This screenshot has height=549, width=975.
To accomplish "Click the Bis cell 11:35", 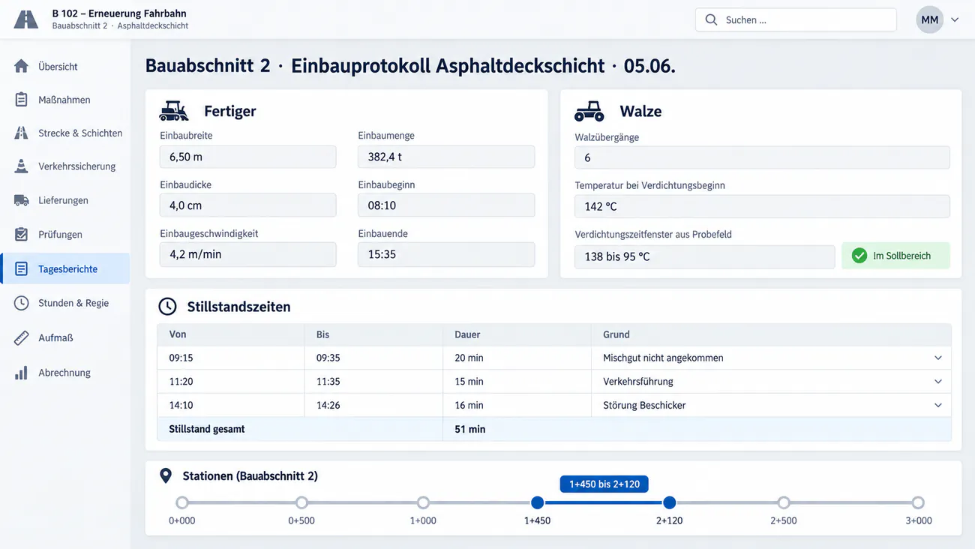I will click(x=373, y=382).
